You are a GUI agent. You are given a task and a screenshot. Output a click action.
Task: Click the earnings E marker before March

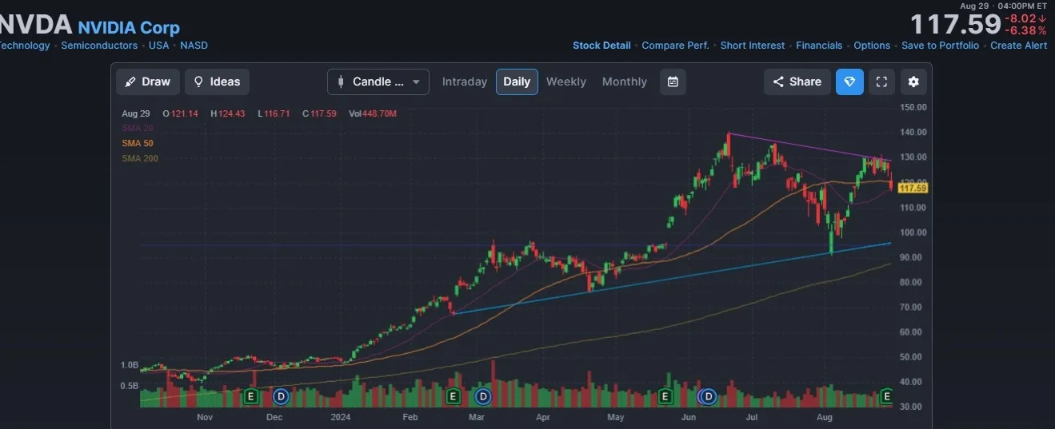point(453,395)
